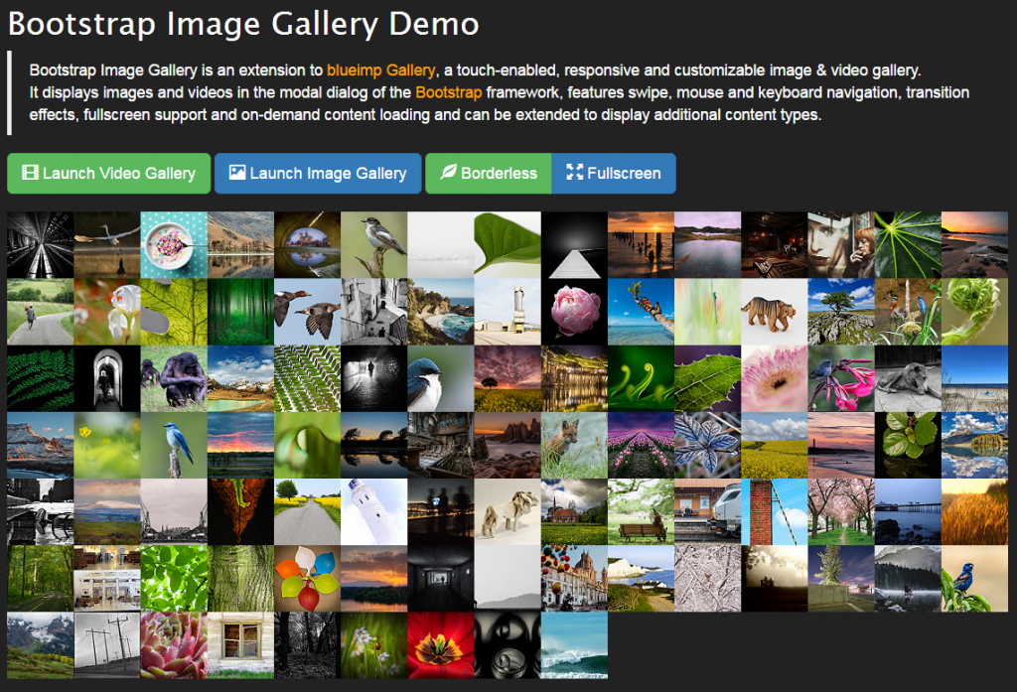Click the Launch Video Gallery button
This screenshot has height=692, width=1017.
[108, 174]
